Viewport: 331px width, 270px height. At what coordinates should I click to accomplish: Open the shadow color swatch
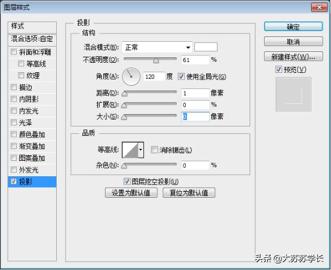[x=206, y=47]
